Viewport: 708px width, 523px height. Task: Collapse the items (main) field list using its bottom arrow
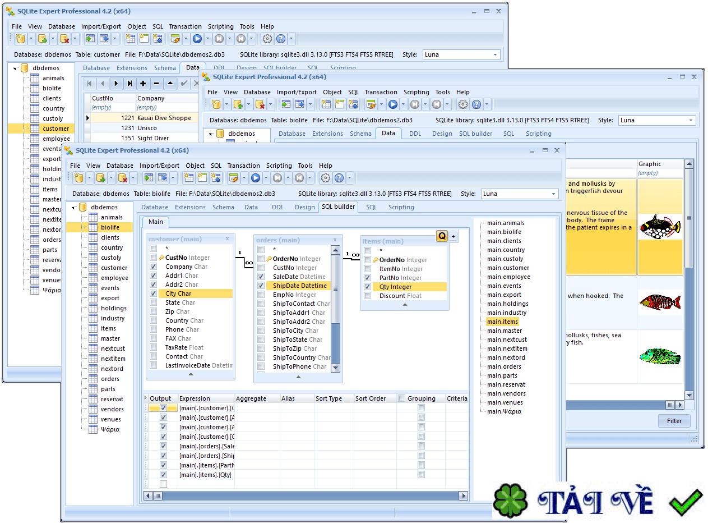pos(405,305)
